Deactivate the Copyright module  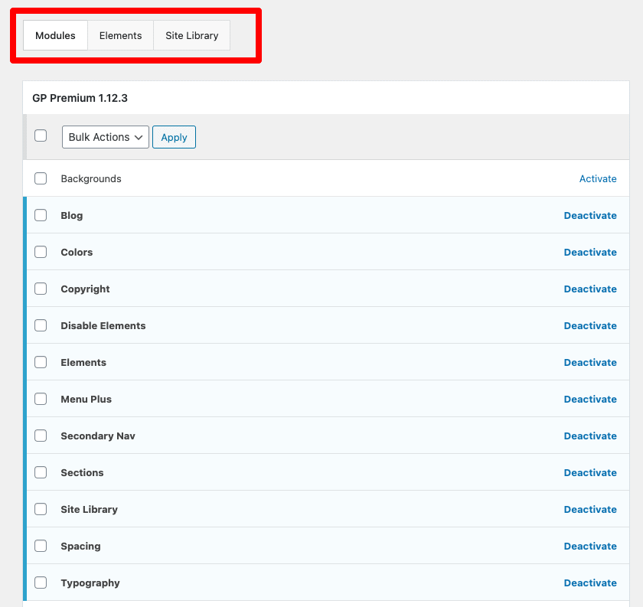(x=589, y=289)
